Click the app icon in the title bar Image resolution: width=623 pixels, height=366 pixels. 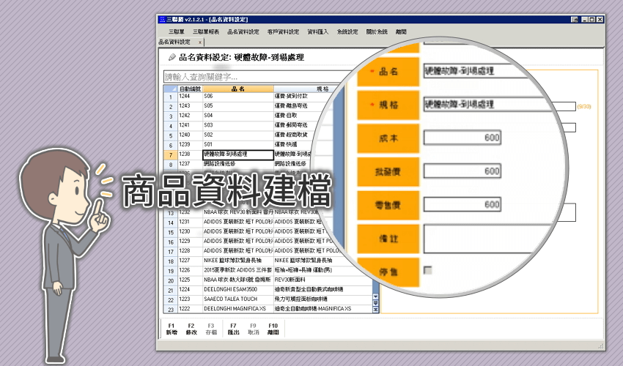[x=162, y=20]
